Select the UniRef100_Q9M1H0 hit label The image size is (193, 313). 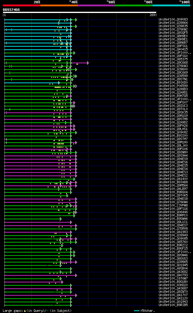coord(173,142)
